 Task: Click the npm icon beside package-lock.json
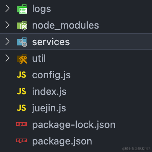click(21, 124)
